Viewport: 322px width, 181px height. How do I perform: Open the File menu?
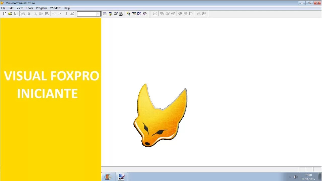pyautogui.click(x=3, y=8)
